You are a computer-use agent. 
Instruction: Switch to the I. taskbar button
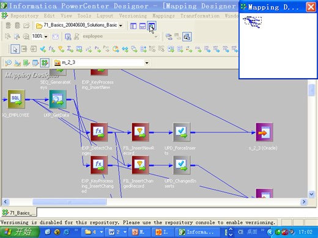click(x=162, y=232)
